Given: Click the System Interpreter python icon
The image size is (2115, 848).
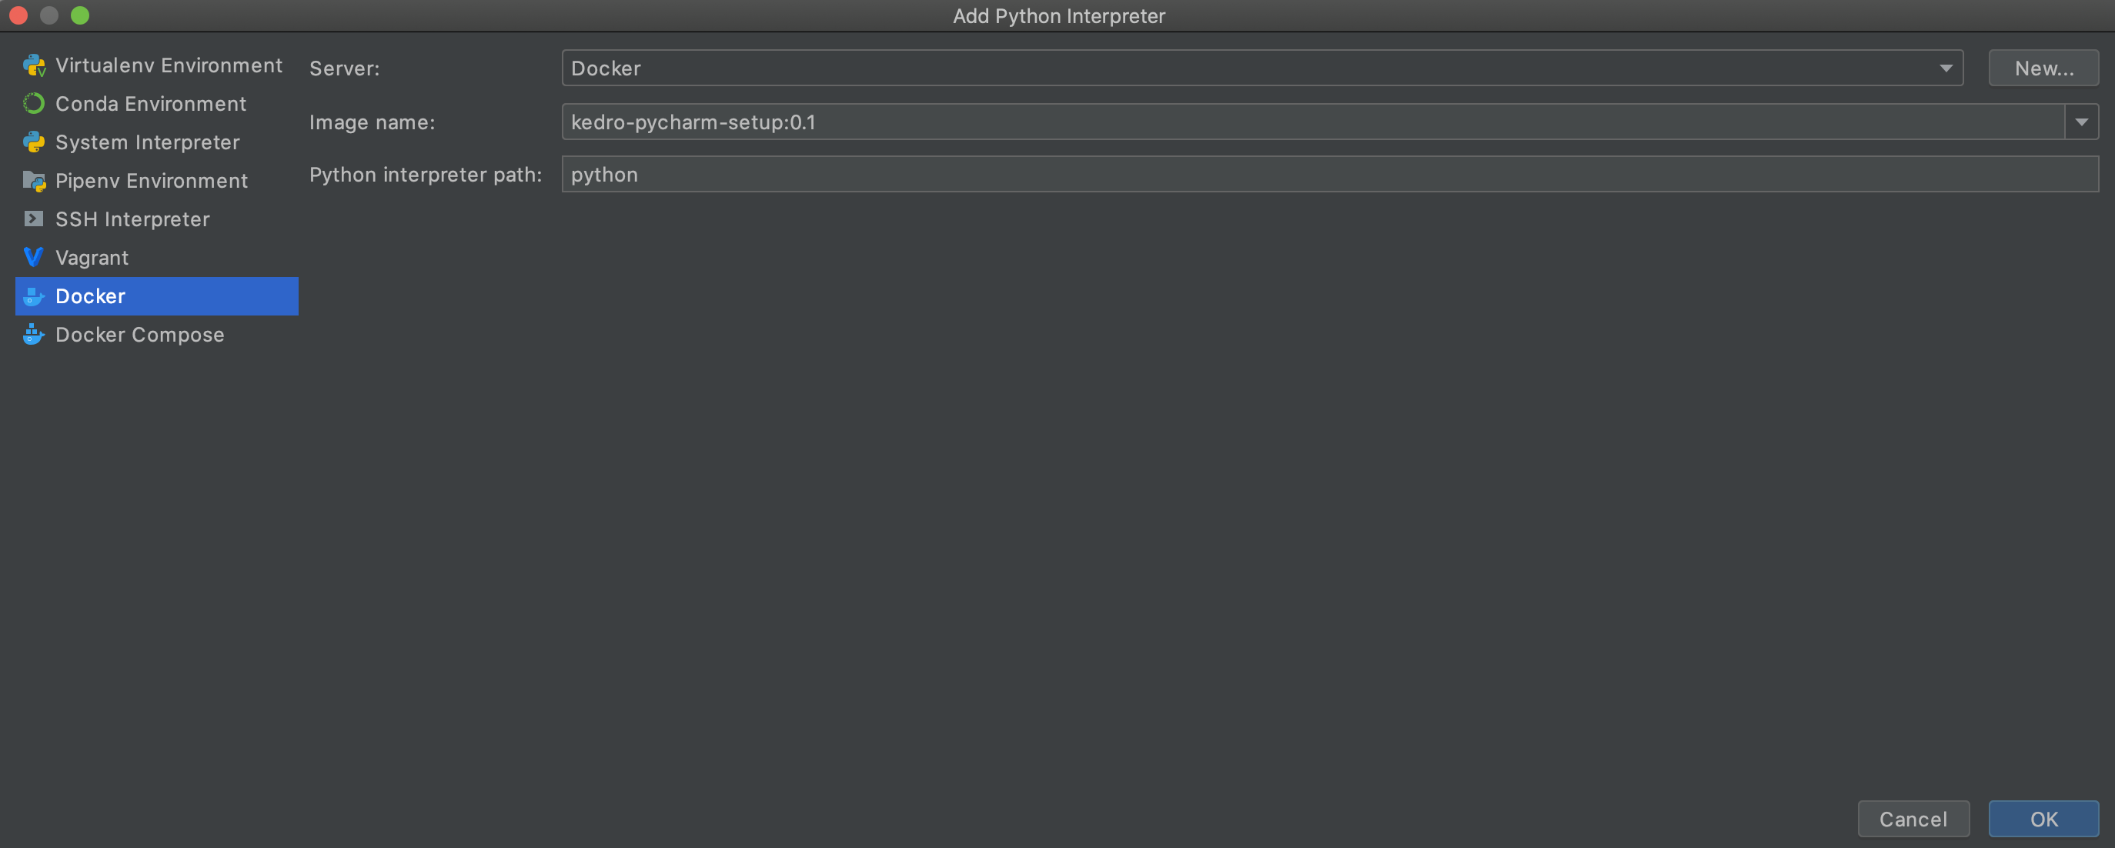Looking at the screenshot, I should click(x=34, y=142).
